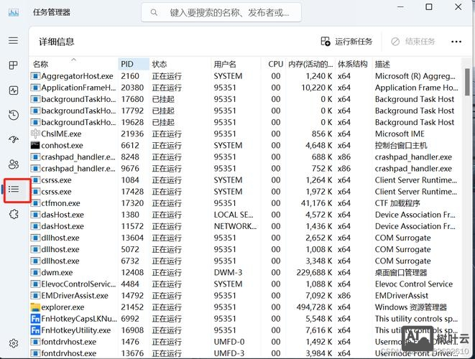Open the hamburger navigation menu
475x359 pixels.
pos(14,40)
